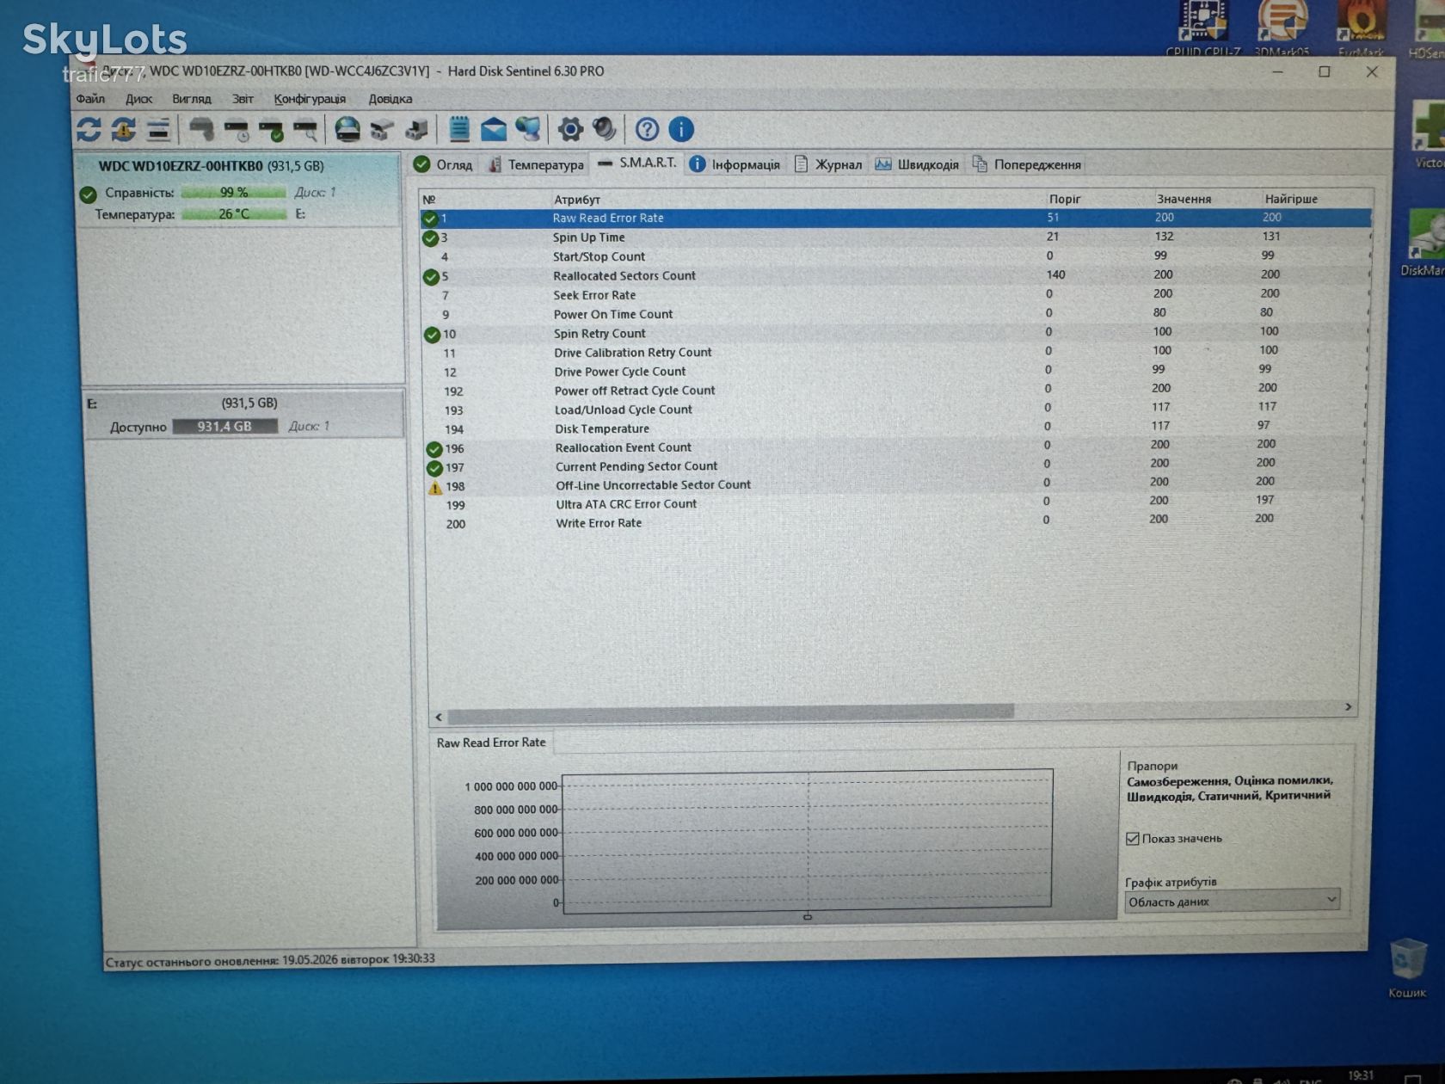The image size is (1445, 1084).
Task: Select the Spin Up Time attribute row
Action: pyautogui.click(x=895, y=237)
